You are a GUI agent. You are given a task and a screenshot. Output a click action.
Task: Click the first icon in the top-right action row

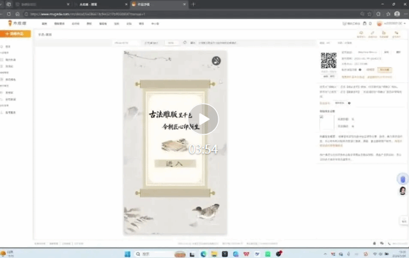[x=361, y=34]
